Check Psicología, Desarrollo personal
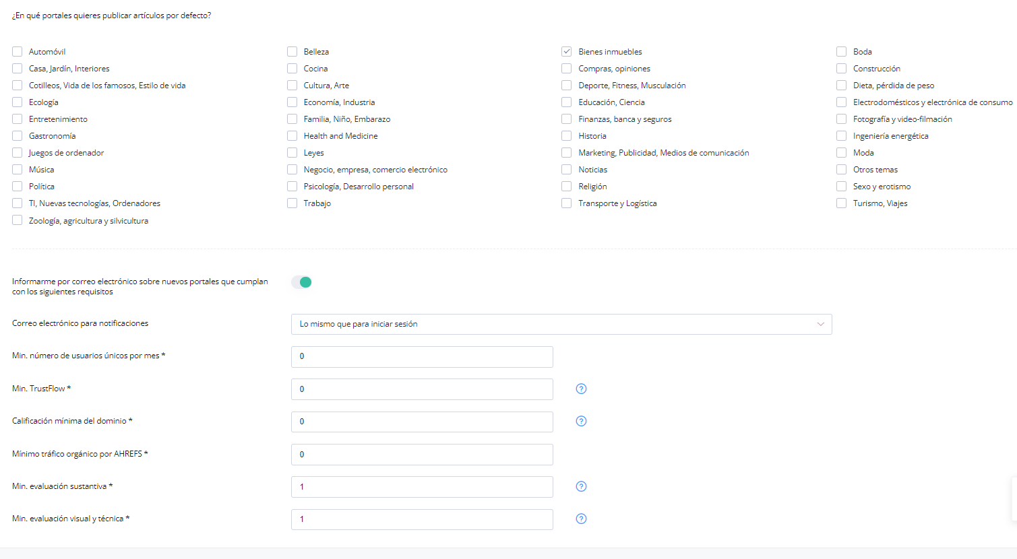The image size is (1017, 559). coord(292,186)
